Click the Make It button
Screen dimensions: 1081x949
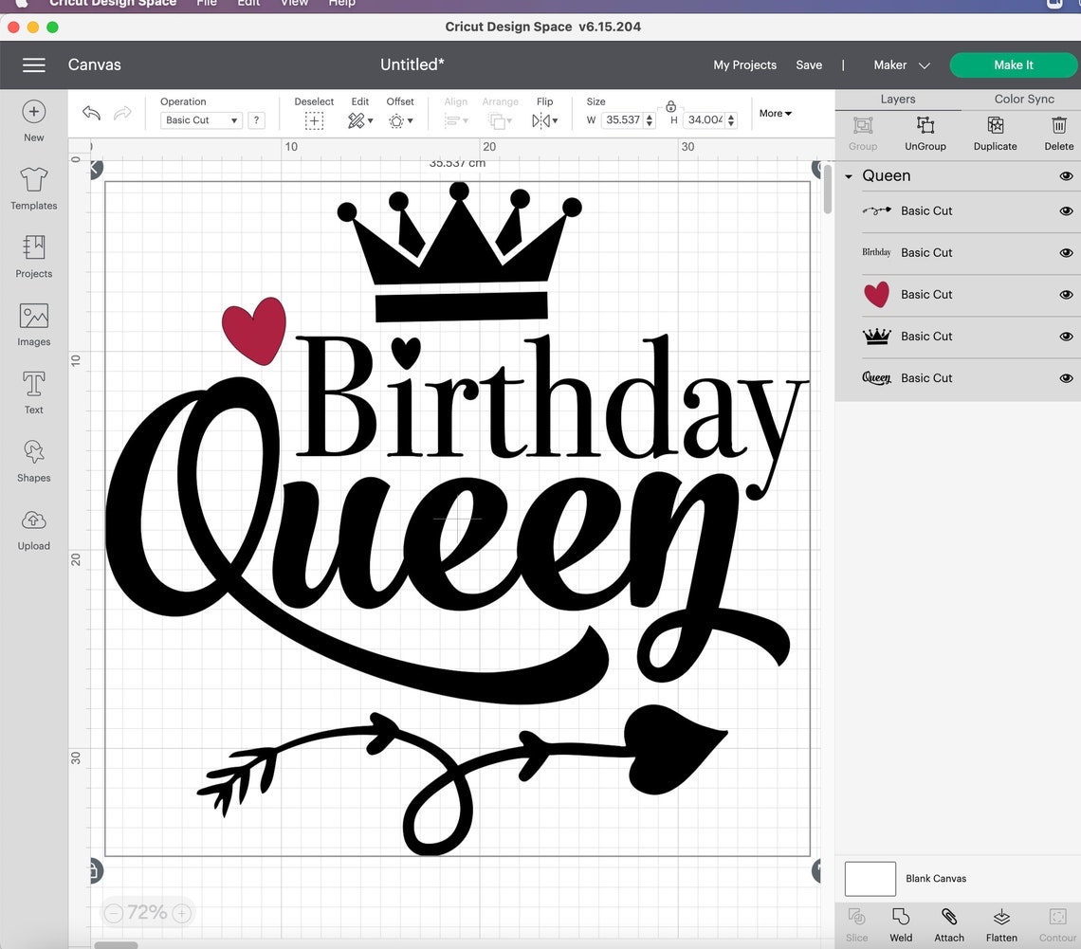tap(1013, 64)
